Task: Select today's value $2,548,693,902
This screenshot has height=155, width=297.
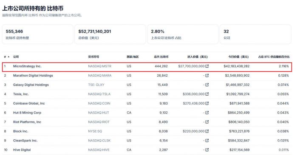Action: point(238,75)
